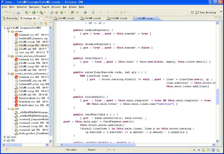
Task: Expand the UC2 folder
Action: coord(5,141)
